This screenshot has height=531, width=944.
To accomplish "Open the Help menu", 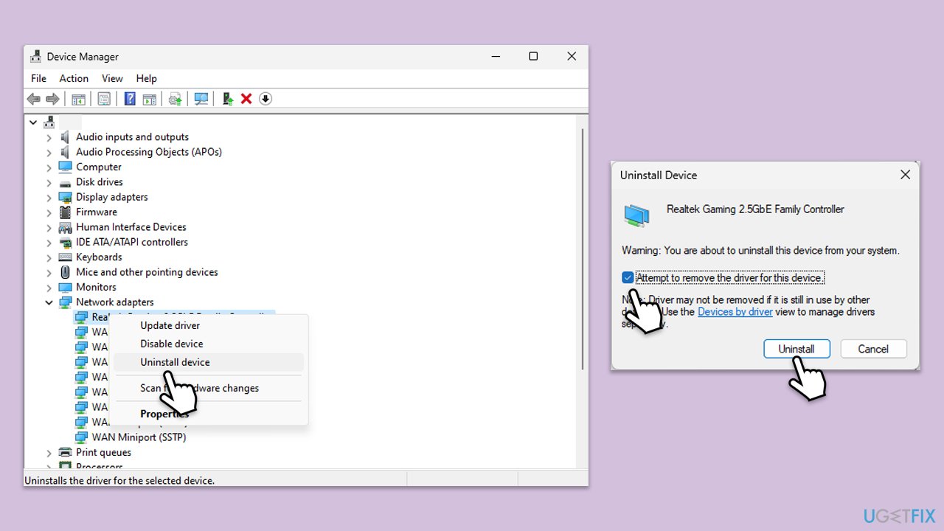I will point(146,78).
